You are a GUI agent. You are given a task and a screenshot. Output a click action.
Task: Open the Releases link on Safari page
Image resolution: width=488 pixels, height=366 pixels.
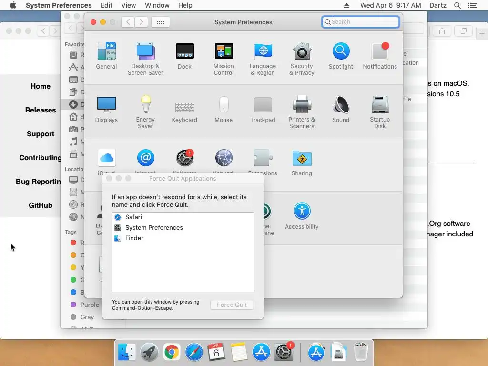pos(41,110)
